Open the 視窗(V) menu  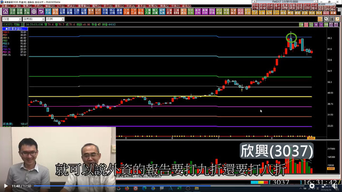pos(186,6)
